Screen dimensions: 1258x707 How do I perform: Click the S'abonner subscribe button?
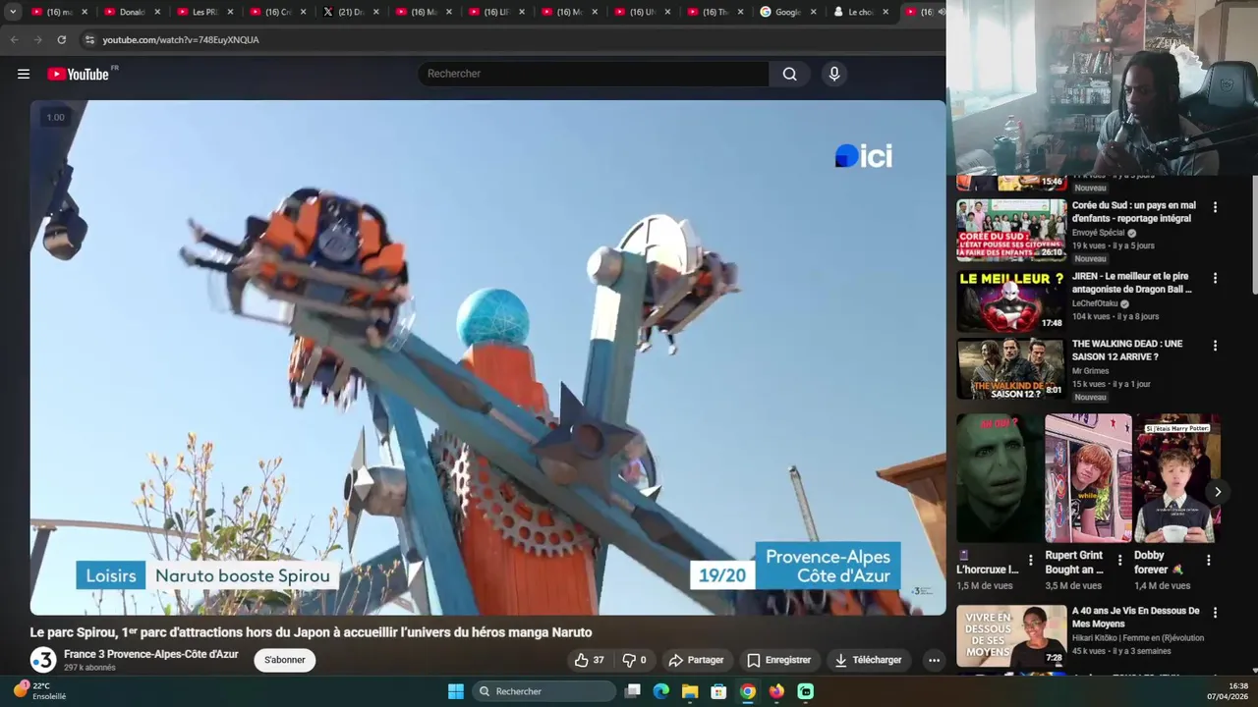point(284,660)
